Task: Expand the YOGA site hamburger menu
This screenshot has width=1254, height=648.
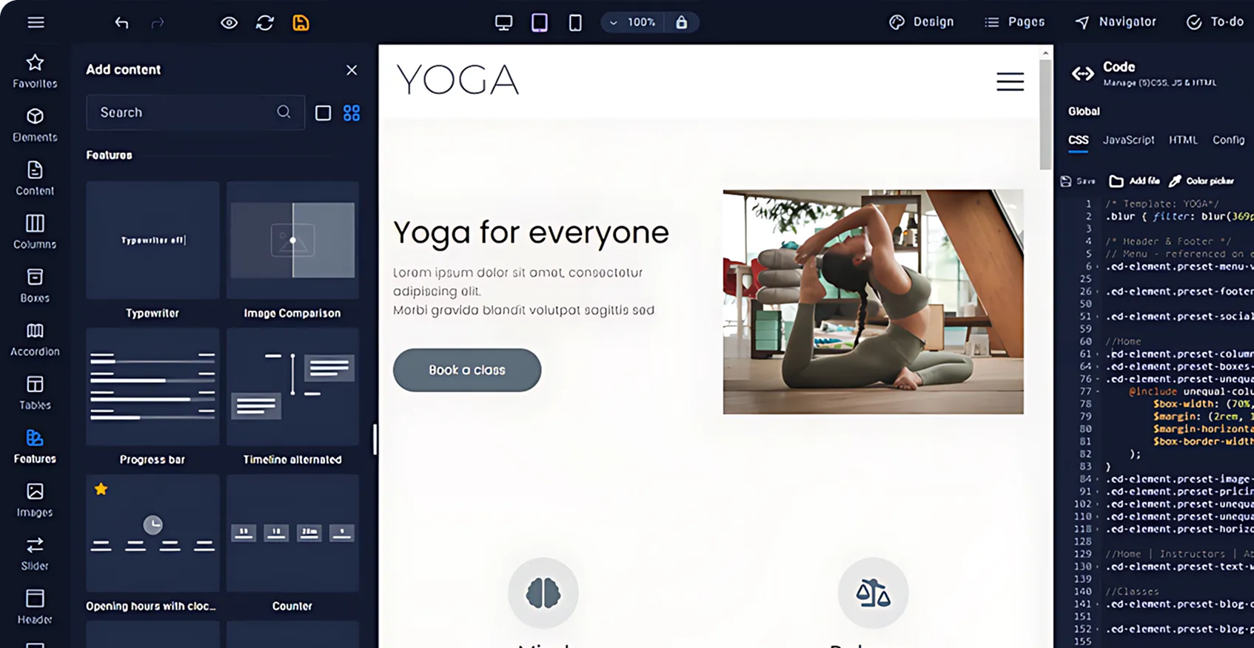Action: (x=1010, y=81)
